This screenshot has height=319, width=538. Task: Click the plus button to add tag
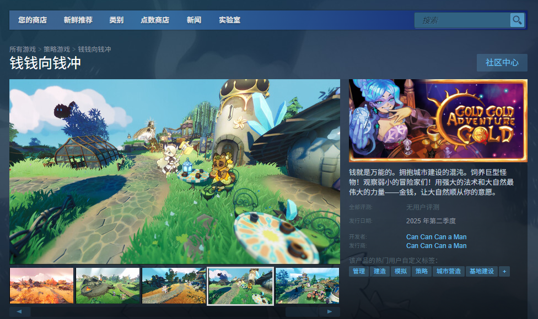[504, 271]
